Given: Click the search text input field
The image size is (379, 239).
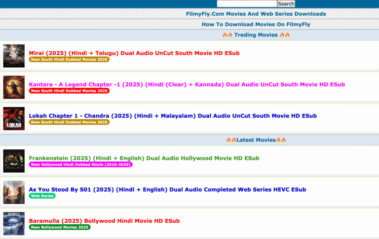Looking at the screenshot, I should [x=246, y=3].
